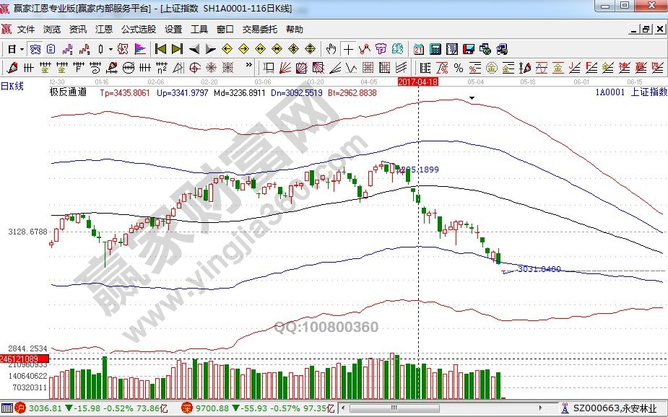Click the floppy disk save icon

[469, 49]
